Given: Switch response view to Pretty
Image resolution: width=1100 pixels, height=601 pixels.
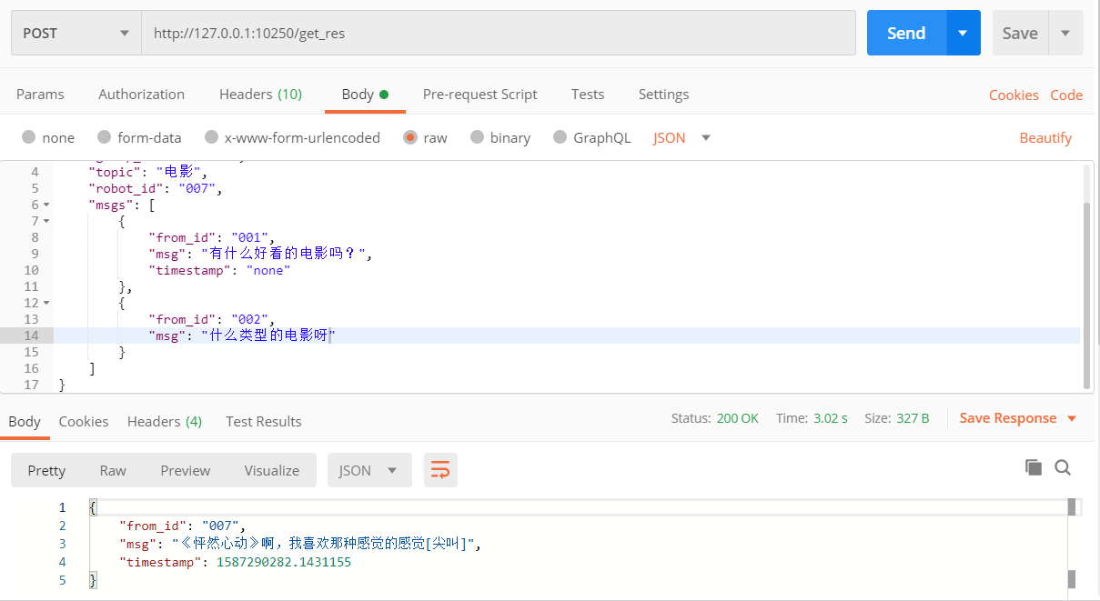Looking at the screenshot, I should tap(46, 470).
